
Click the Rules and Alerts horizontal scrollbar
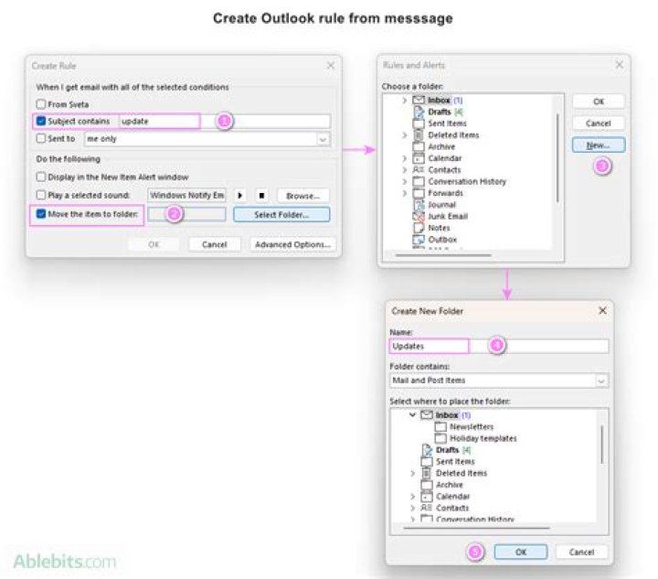(443, 255)
